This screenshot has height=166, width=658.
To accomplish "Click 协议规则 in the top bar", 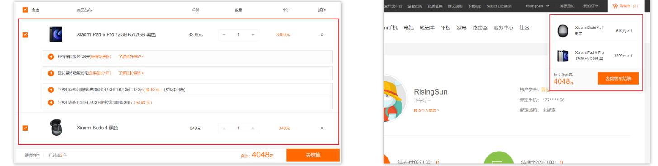I will (x=455, y=6).
